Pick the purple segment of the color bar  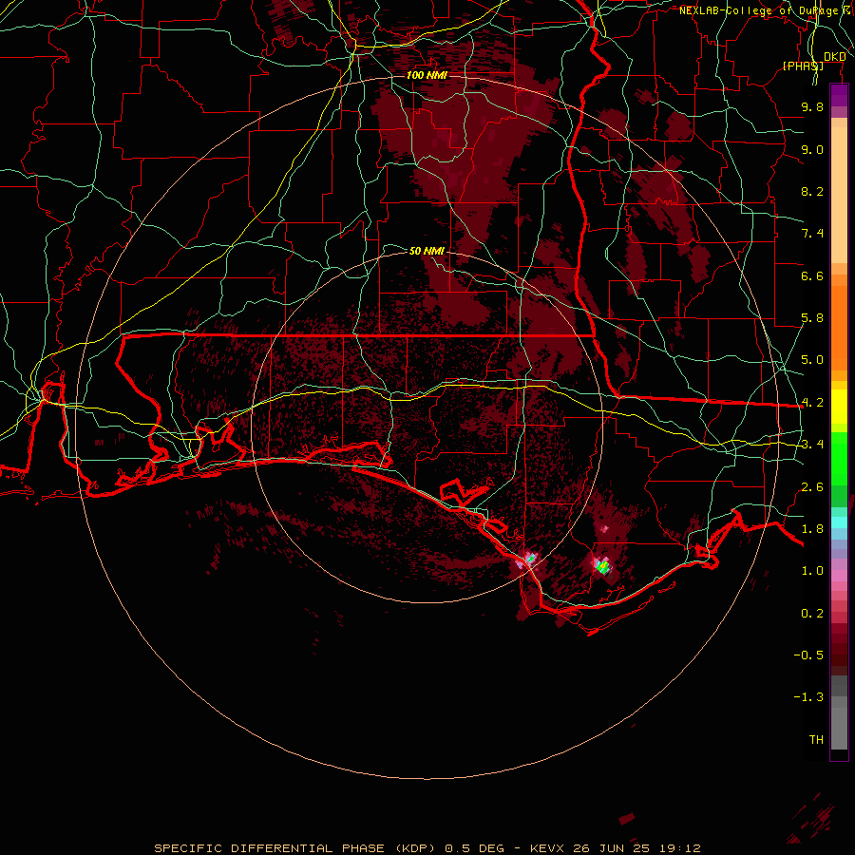point(839,95)
